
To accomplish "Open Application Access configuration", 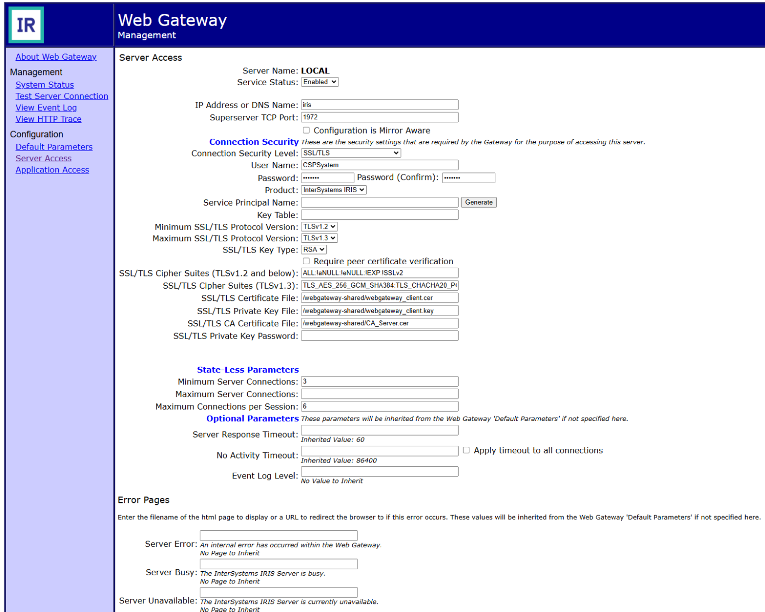I will pyautogui.click(x=52, y=170).
